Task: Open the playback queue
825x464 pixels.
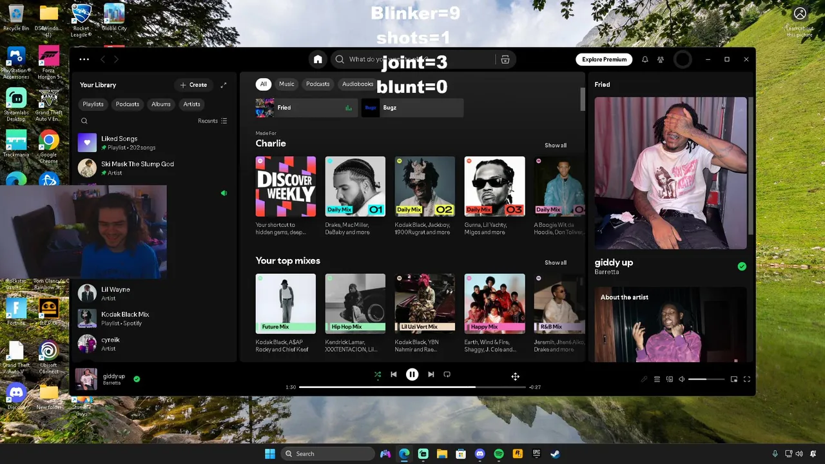Action: (657, 379)
